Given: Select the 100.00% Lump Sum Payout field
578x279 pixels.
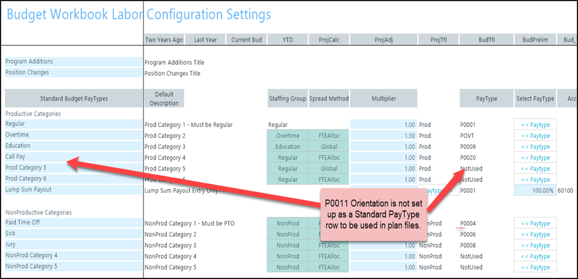Looking at the screenshot, I should click(x=535, y=190).
